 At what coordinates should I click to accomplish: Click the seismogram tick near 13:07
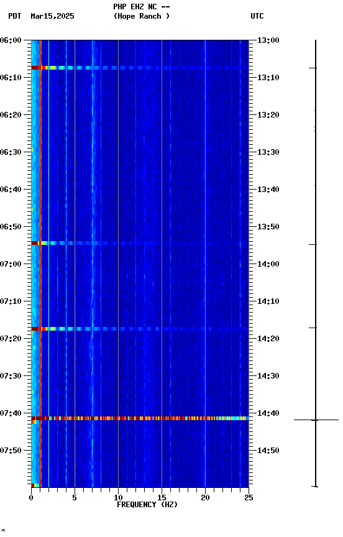pyautogui.click(x=313, y=68)
